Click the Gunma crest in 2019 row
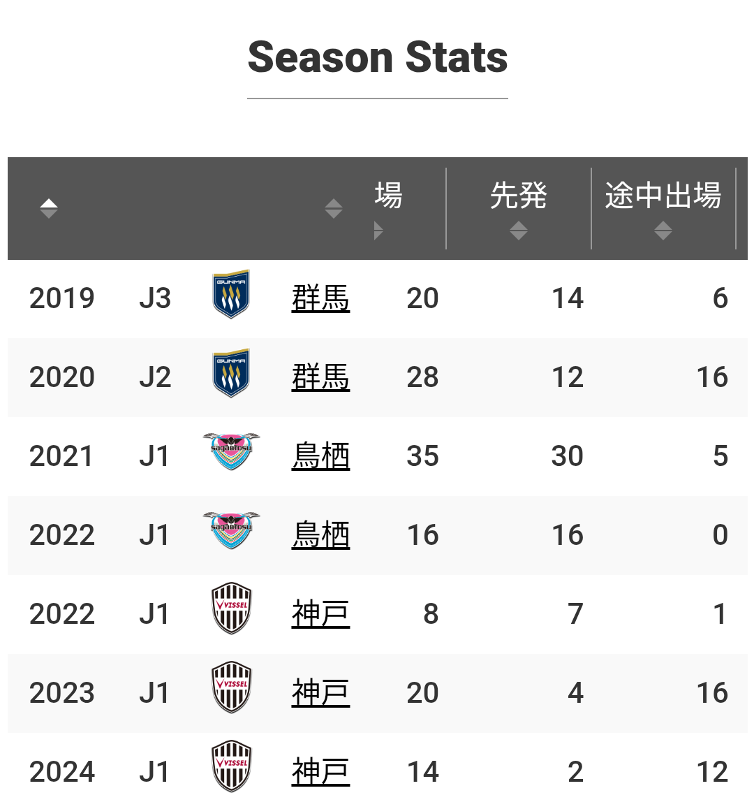Screen dimensions: 754x809 tap(231, 294)
